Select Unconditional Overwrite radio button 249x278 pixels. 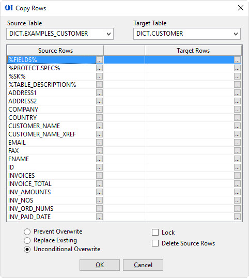(27, 249)
